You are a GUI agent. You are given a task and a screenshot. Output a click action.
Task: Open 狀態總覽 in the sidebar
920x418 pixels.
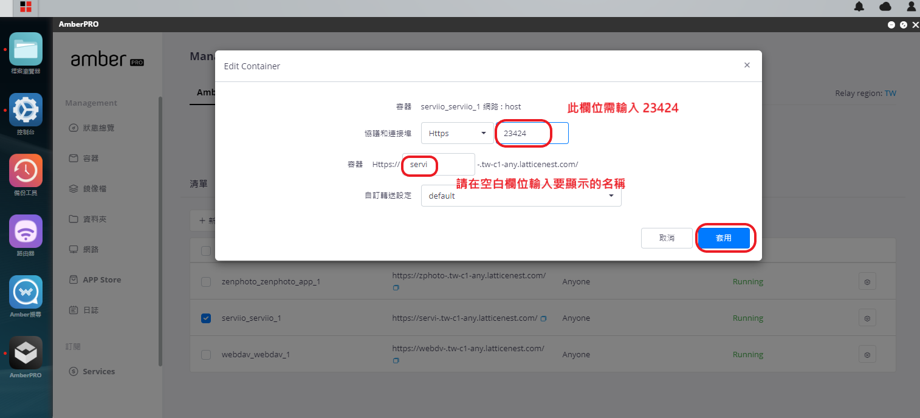[x=92, y=128]
